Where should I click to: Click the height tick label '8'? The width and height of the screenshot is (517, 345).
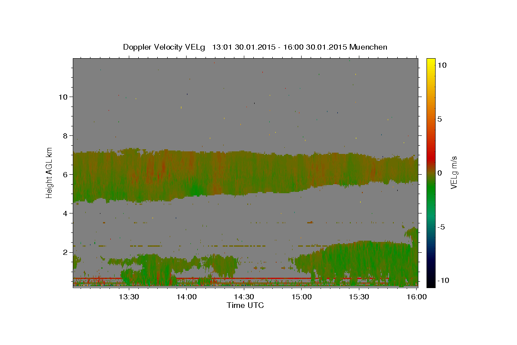click(x=65, y=135)
